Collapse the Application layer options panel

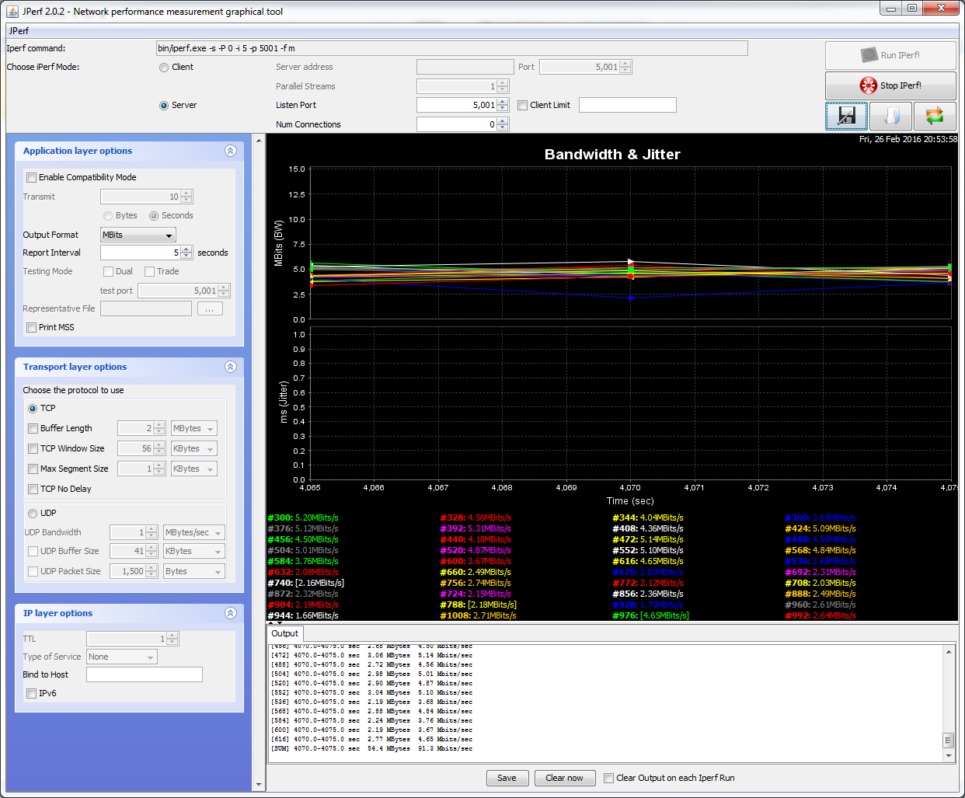click(231, 151)
